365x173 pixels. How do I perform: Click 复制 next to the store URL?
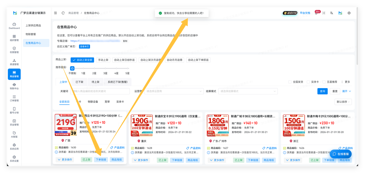tap(125, 41)
